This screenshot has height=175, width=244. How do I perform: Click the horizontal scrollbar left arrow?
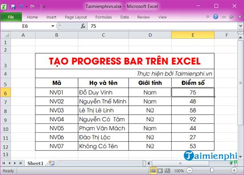point(149,163)
